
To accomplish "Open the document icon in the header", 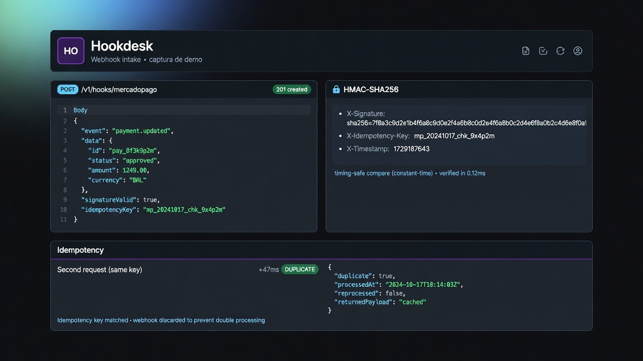I will [x=525, y=51].
